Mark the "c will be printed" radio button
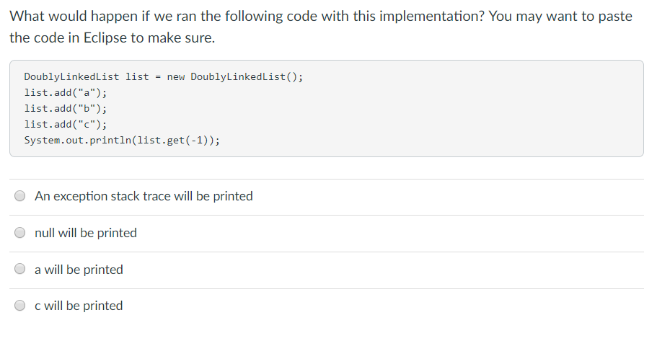Image resolution: width=657 pixels, height=341 pixels. point(21,306)
